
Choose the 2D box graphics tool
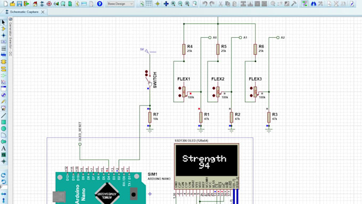tap(4, 122)
